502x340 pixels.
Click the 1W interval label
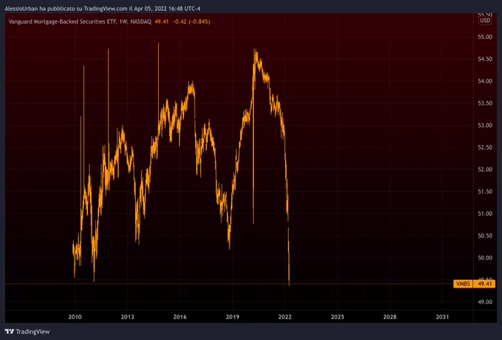click(x=123, y=21)
